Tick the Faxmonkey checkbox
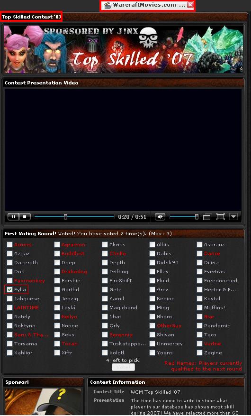 click(x=9, y=281)
